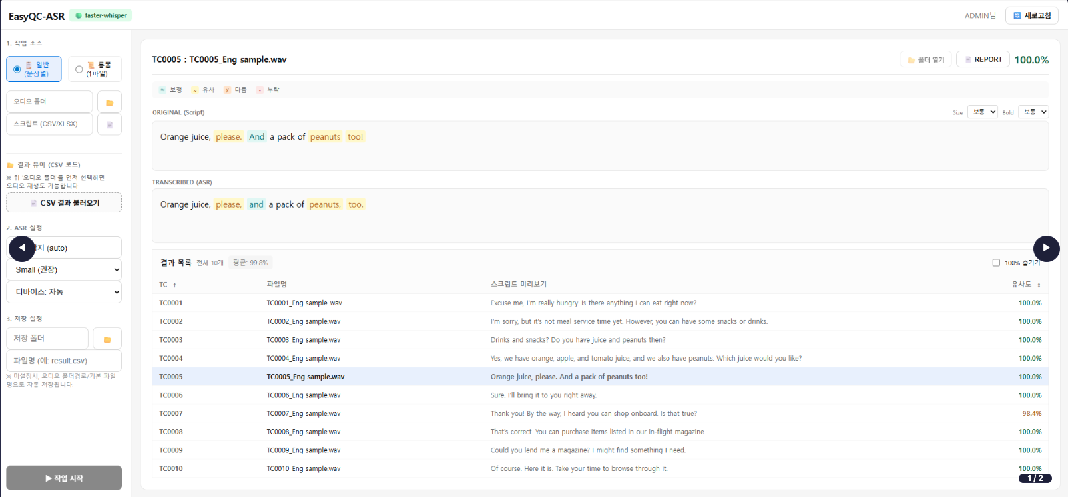Click the audio folder browse icon
This screenshot has height=497, width=1068.
(109, 102)
